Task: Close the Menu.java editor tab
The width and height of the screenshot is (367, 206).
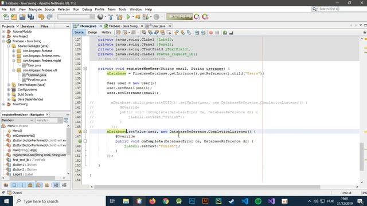Action: 101,26
